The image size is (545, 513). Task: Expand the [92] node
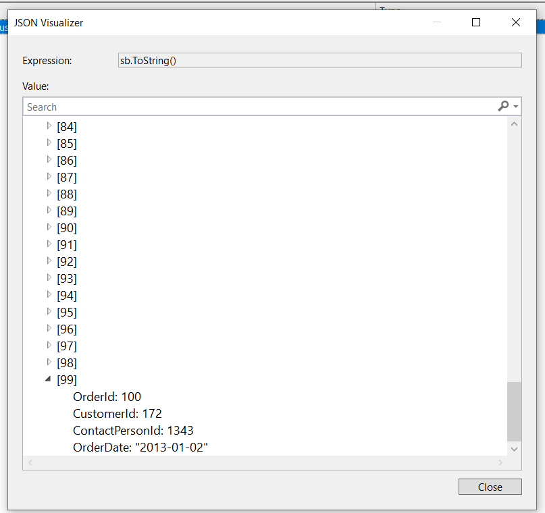(49, 261)
